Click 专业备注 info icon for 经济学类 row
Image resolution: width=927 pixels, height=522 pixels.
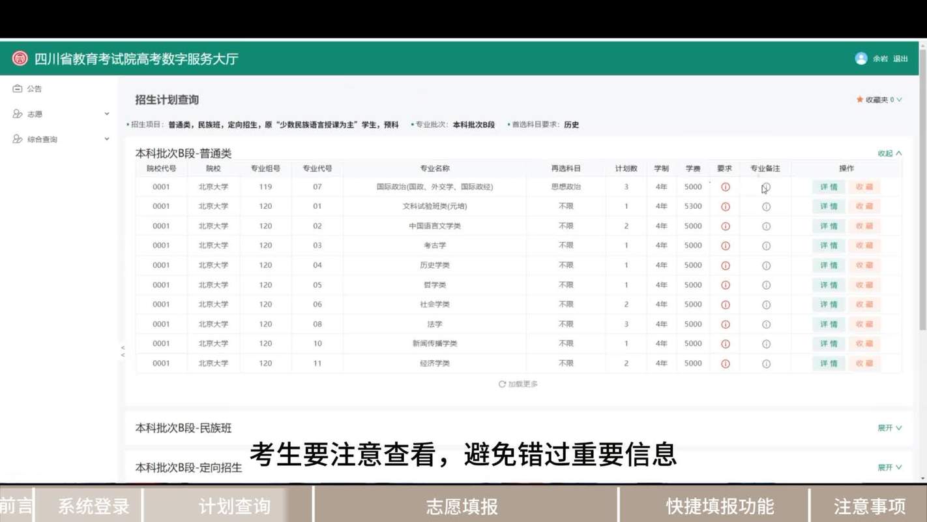point(766,363)
